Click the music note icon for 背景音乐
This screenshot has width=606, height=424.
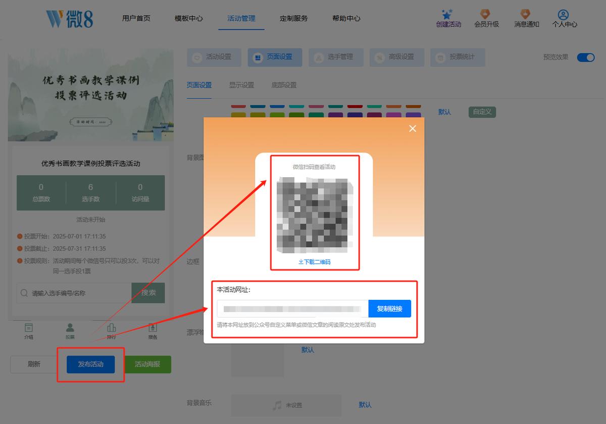point(277,405)
